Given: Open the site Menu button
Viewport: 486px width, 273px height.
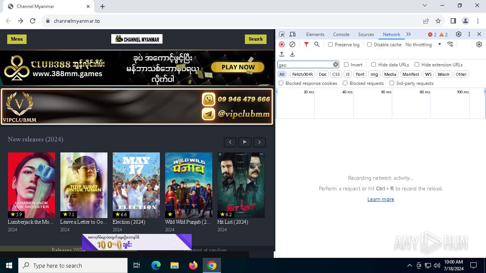Looking at the screenshot, I should 17,39.
